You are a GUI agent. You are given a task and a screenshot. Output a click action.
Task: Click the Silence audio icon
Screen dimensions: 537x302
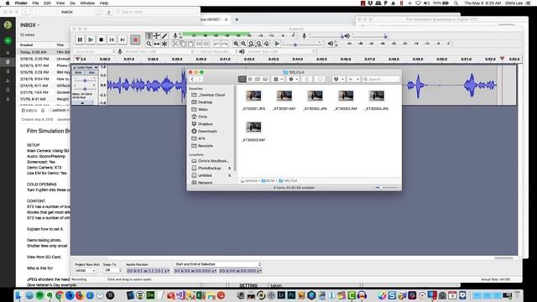point(206,44)
